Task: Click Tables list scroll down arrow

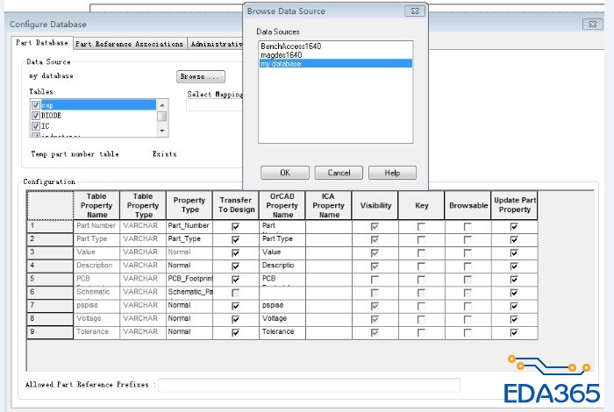Action: 162,131
